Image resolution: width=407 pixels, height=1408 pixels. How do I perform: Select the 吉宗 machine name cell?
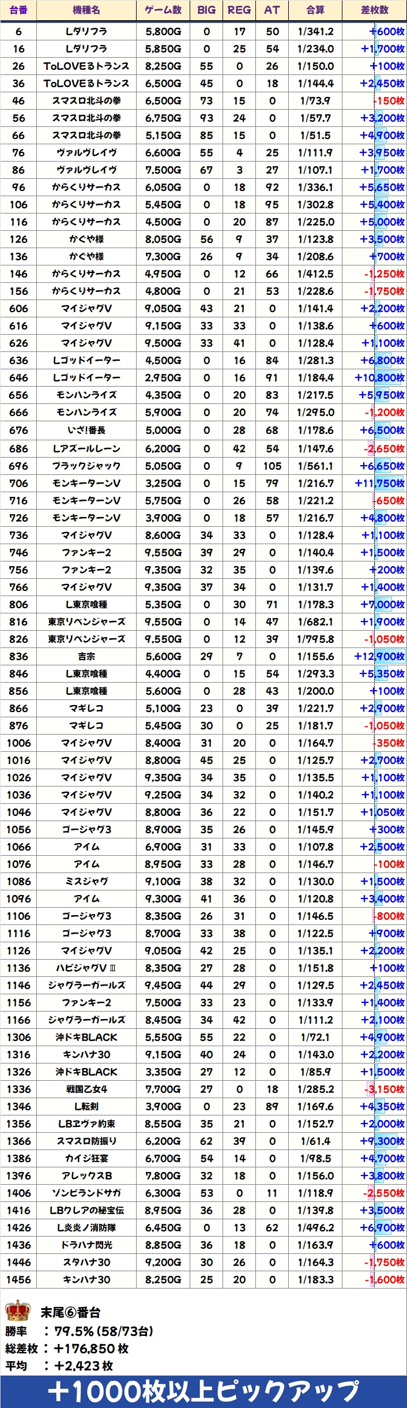coord(86,656)
